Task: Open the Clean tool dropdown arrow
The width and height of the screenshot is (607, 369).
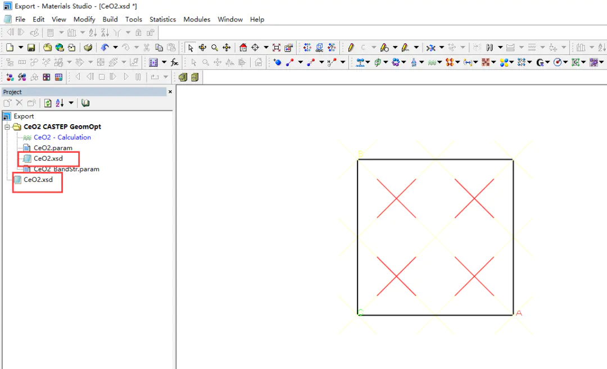Action: click(x=442, y=48)
